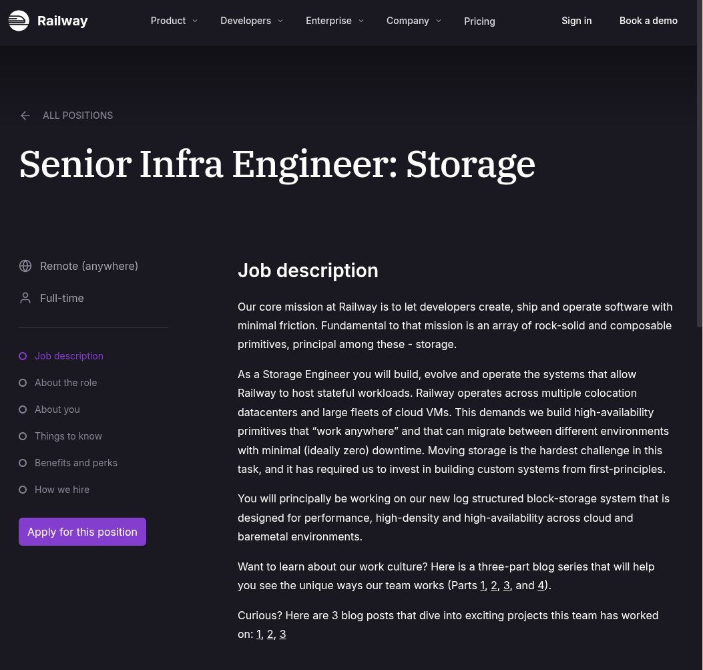Click the person icon next to Full-time
The image size is (703, 670).
tap(25, 298)
